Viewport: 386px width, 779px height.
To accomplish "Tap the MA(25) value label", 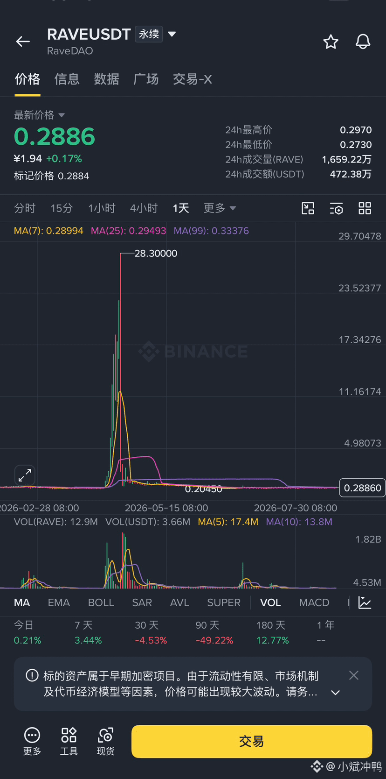I will 128,231.
